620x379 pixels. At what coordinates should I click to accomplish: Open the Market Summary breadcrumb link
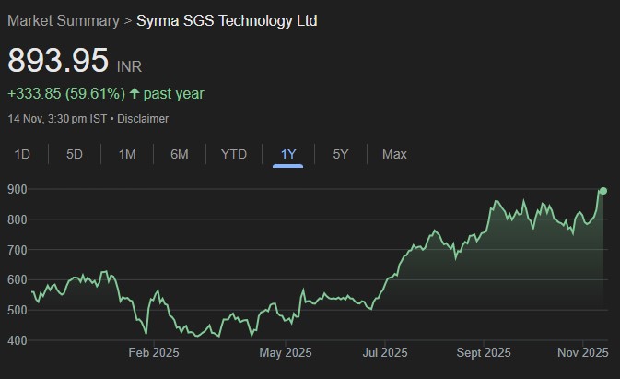(63, 20)
